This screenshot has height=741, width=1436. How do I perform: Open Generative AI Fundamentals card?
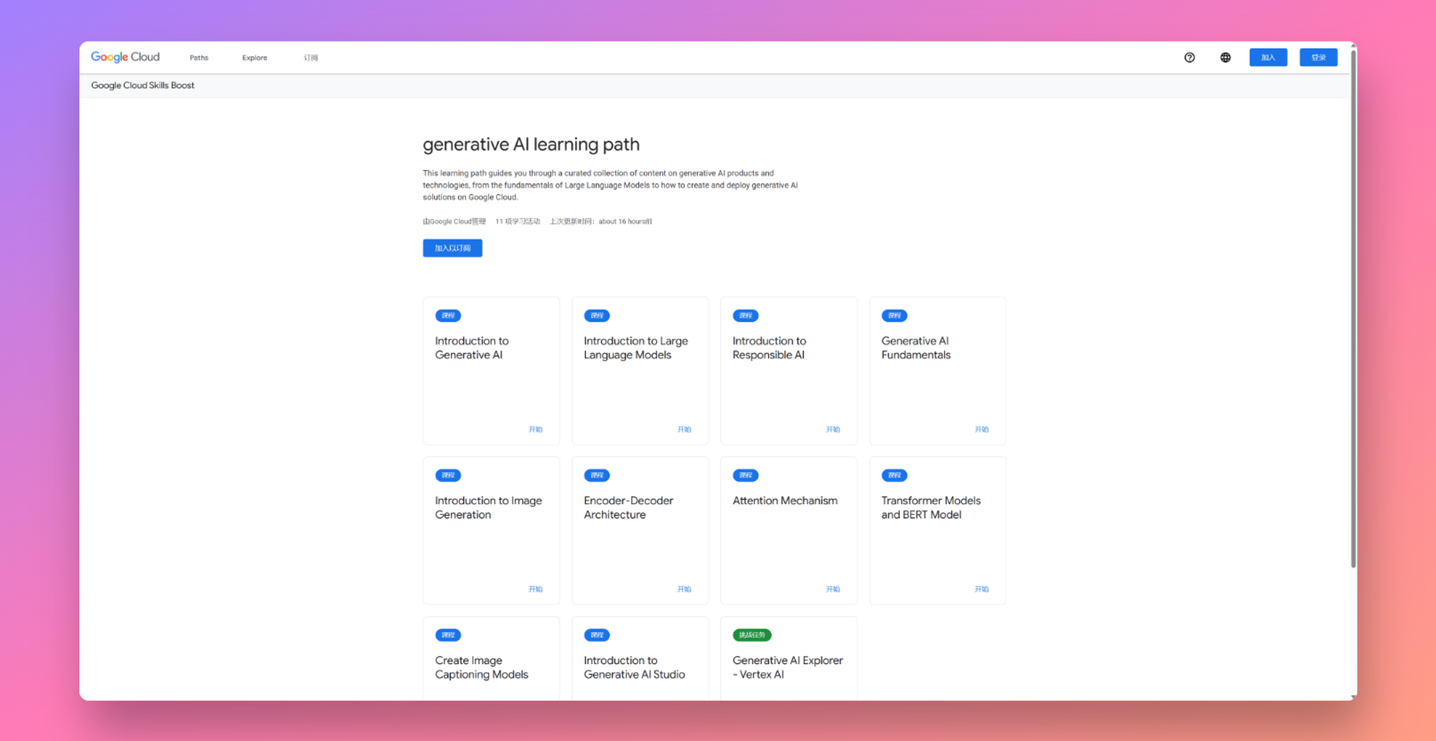(x=938, y=371)
